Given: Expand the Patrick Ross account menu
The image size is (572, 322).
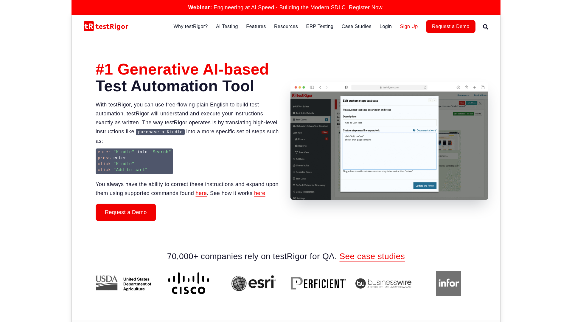Looking at the screenshot, I should [480, 95].
